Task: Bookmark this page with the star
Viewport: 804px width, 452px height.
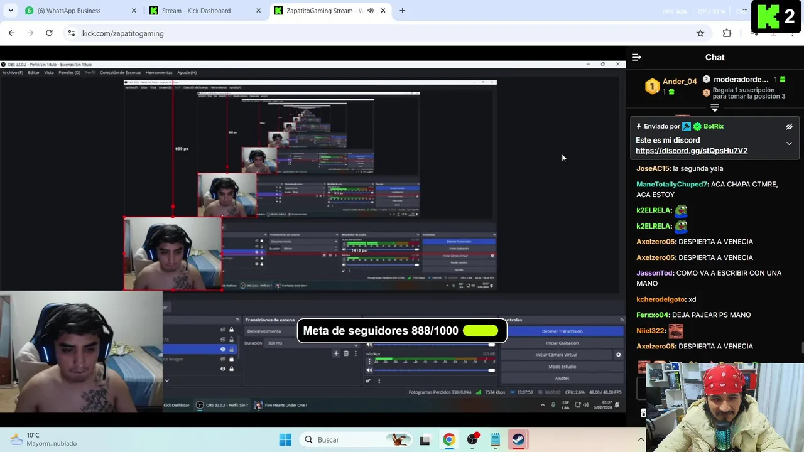Action: pos(700,33)
